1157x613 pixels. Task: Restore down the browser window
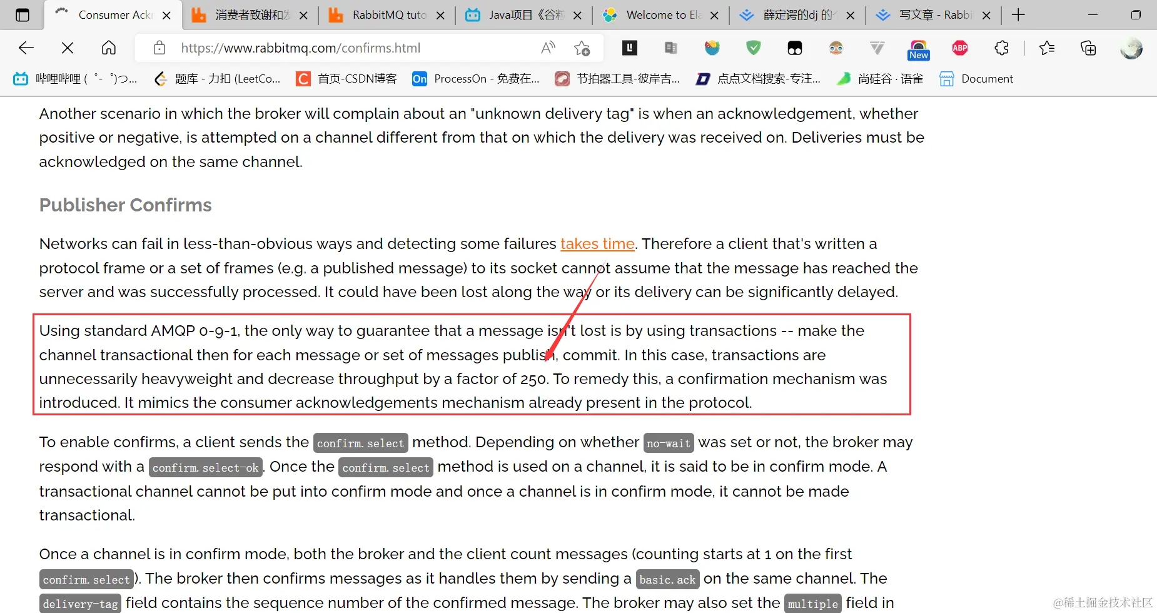1136,15
